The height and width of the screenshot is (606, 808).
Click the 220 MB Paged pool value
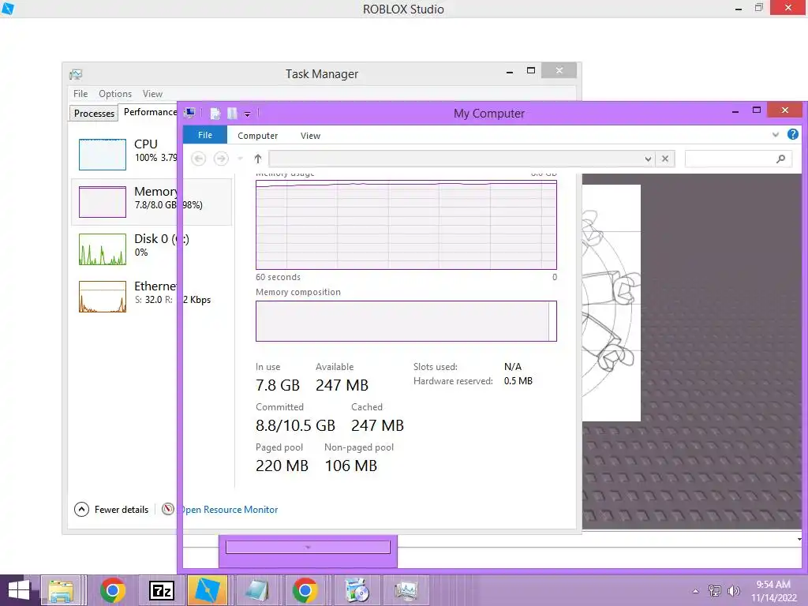coord(282,466)
